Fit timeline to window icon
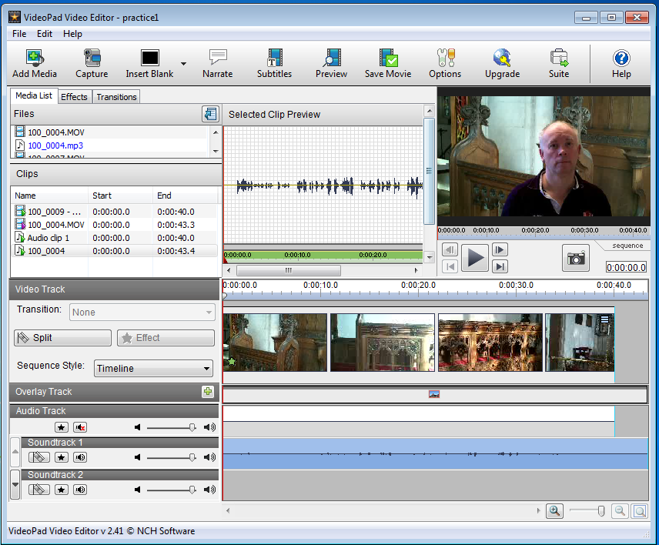The width and height of the screenshot is (659, 545). click(640, 511)
